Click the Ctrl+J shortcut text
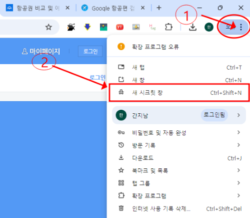 coord(234,158)
